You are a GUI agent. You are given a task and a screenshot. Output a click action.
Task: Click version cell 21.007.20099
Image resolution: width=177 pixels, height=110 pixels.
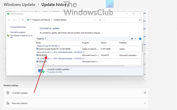106,49
